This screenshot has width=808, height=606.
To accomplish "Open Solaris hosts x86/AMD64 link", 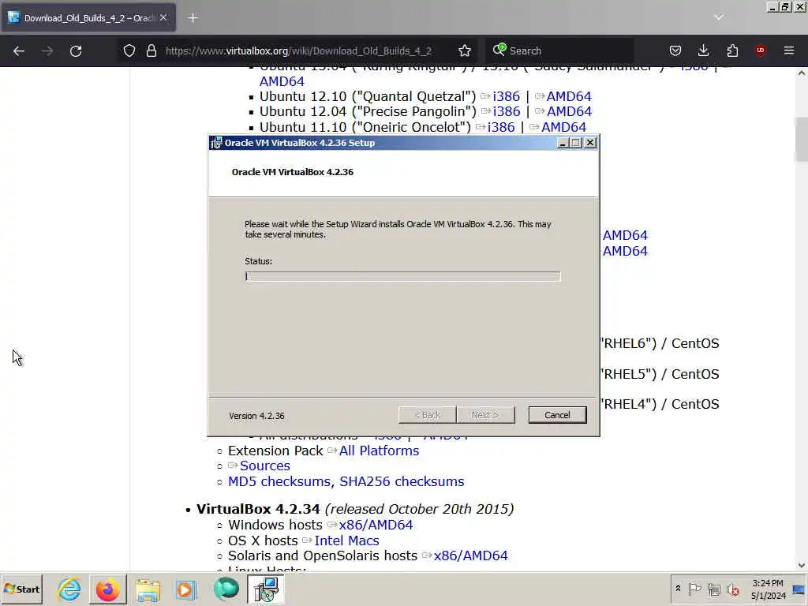I will click(x=470, y=555).
